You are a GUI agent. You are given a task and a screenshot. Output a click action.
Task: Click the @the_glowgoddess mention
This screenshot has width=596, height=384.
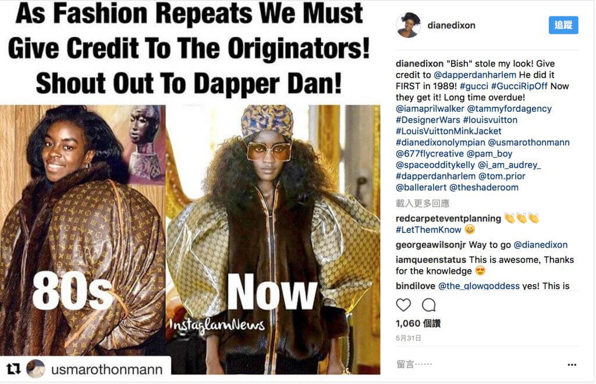tap(479, 286)
